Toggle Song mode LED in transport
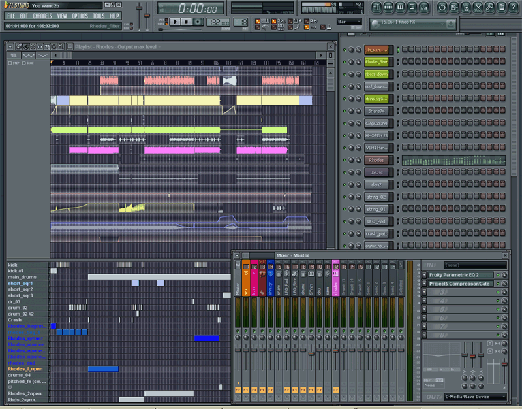This screenshot has width=522, height=409. [166, 24]
